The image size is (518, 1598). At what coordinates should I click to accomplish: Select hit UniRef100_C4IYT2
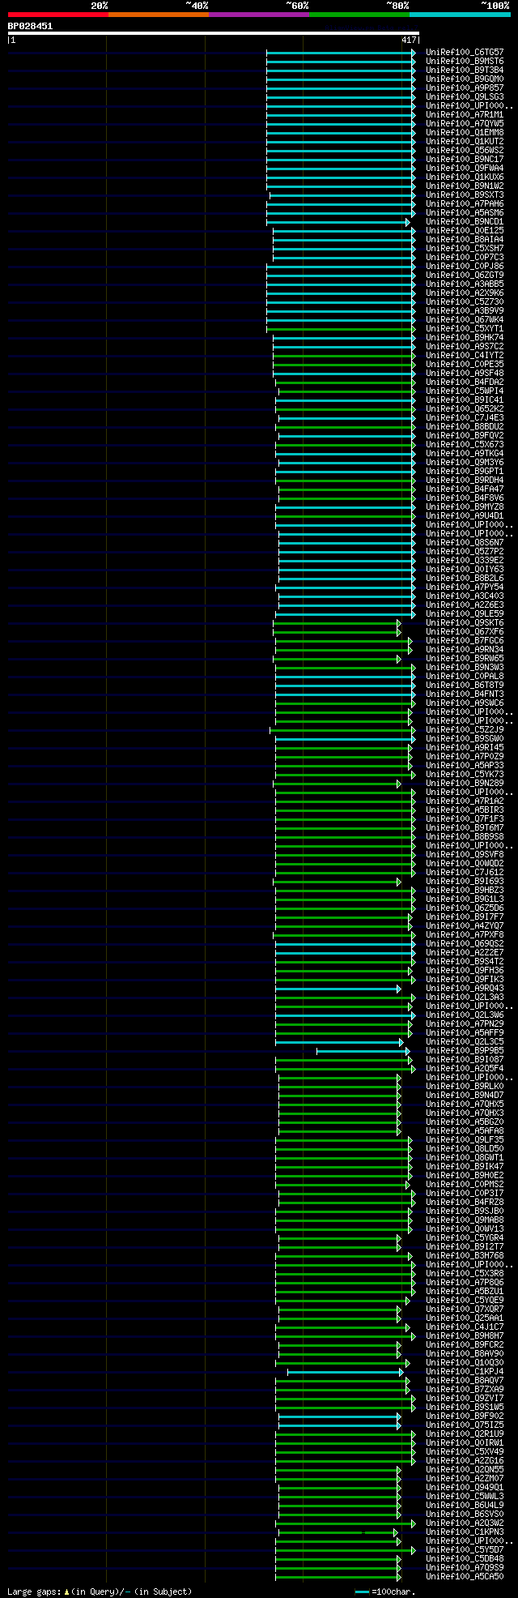click(465, 355)
